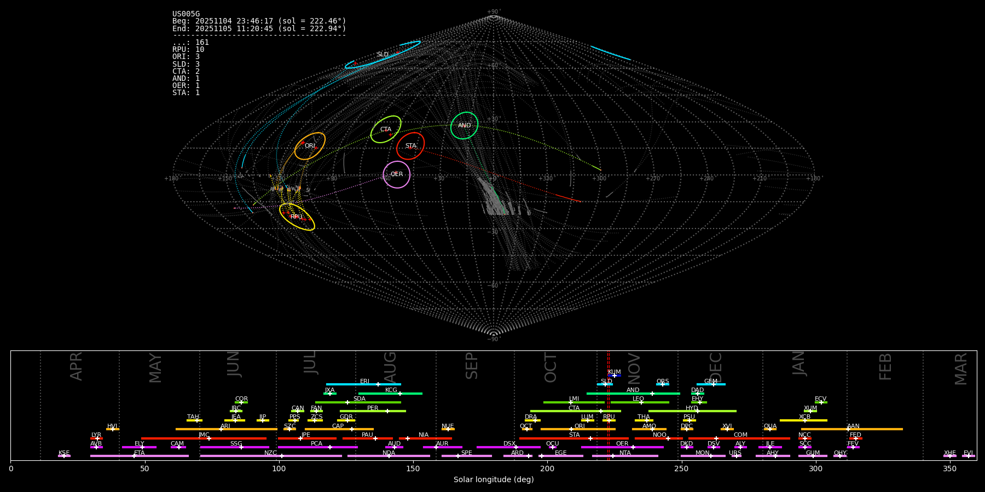
Task: Click the DEC month label
Action: tap(715, 367)
